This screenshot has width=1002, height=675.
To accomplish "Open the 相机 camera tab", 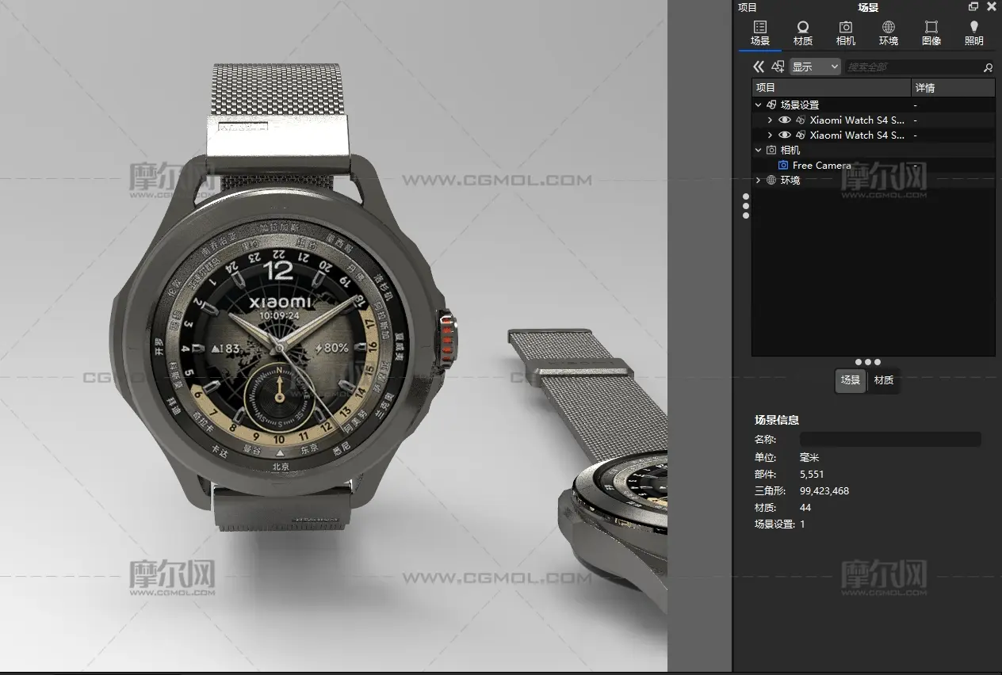I will tap(846, 33).
